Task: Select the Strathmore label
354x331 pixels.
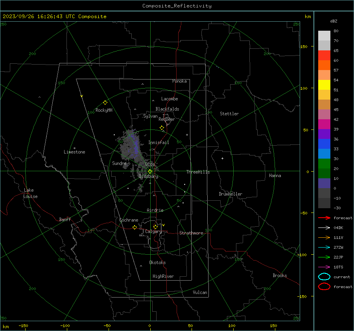Action: coord(191,233)
